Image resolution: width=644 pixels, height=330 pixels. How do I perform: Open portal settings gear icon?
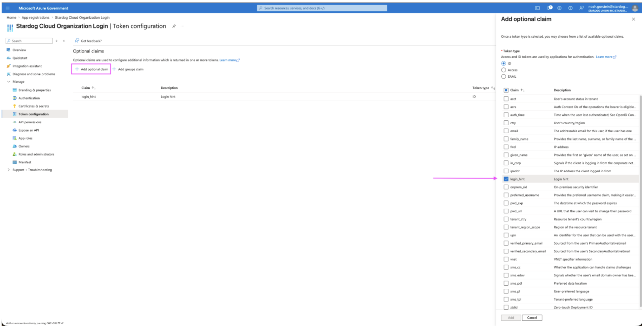tap(559, 8)
